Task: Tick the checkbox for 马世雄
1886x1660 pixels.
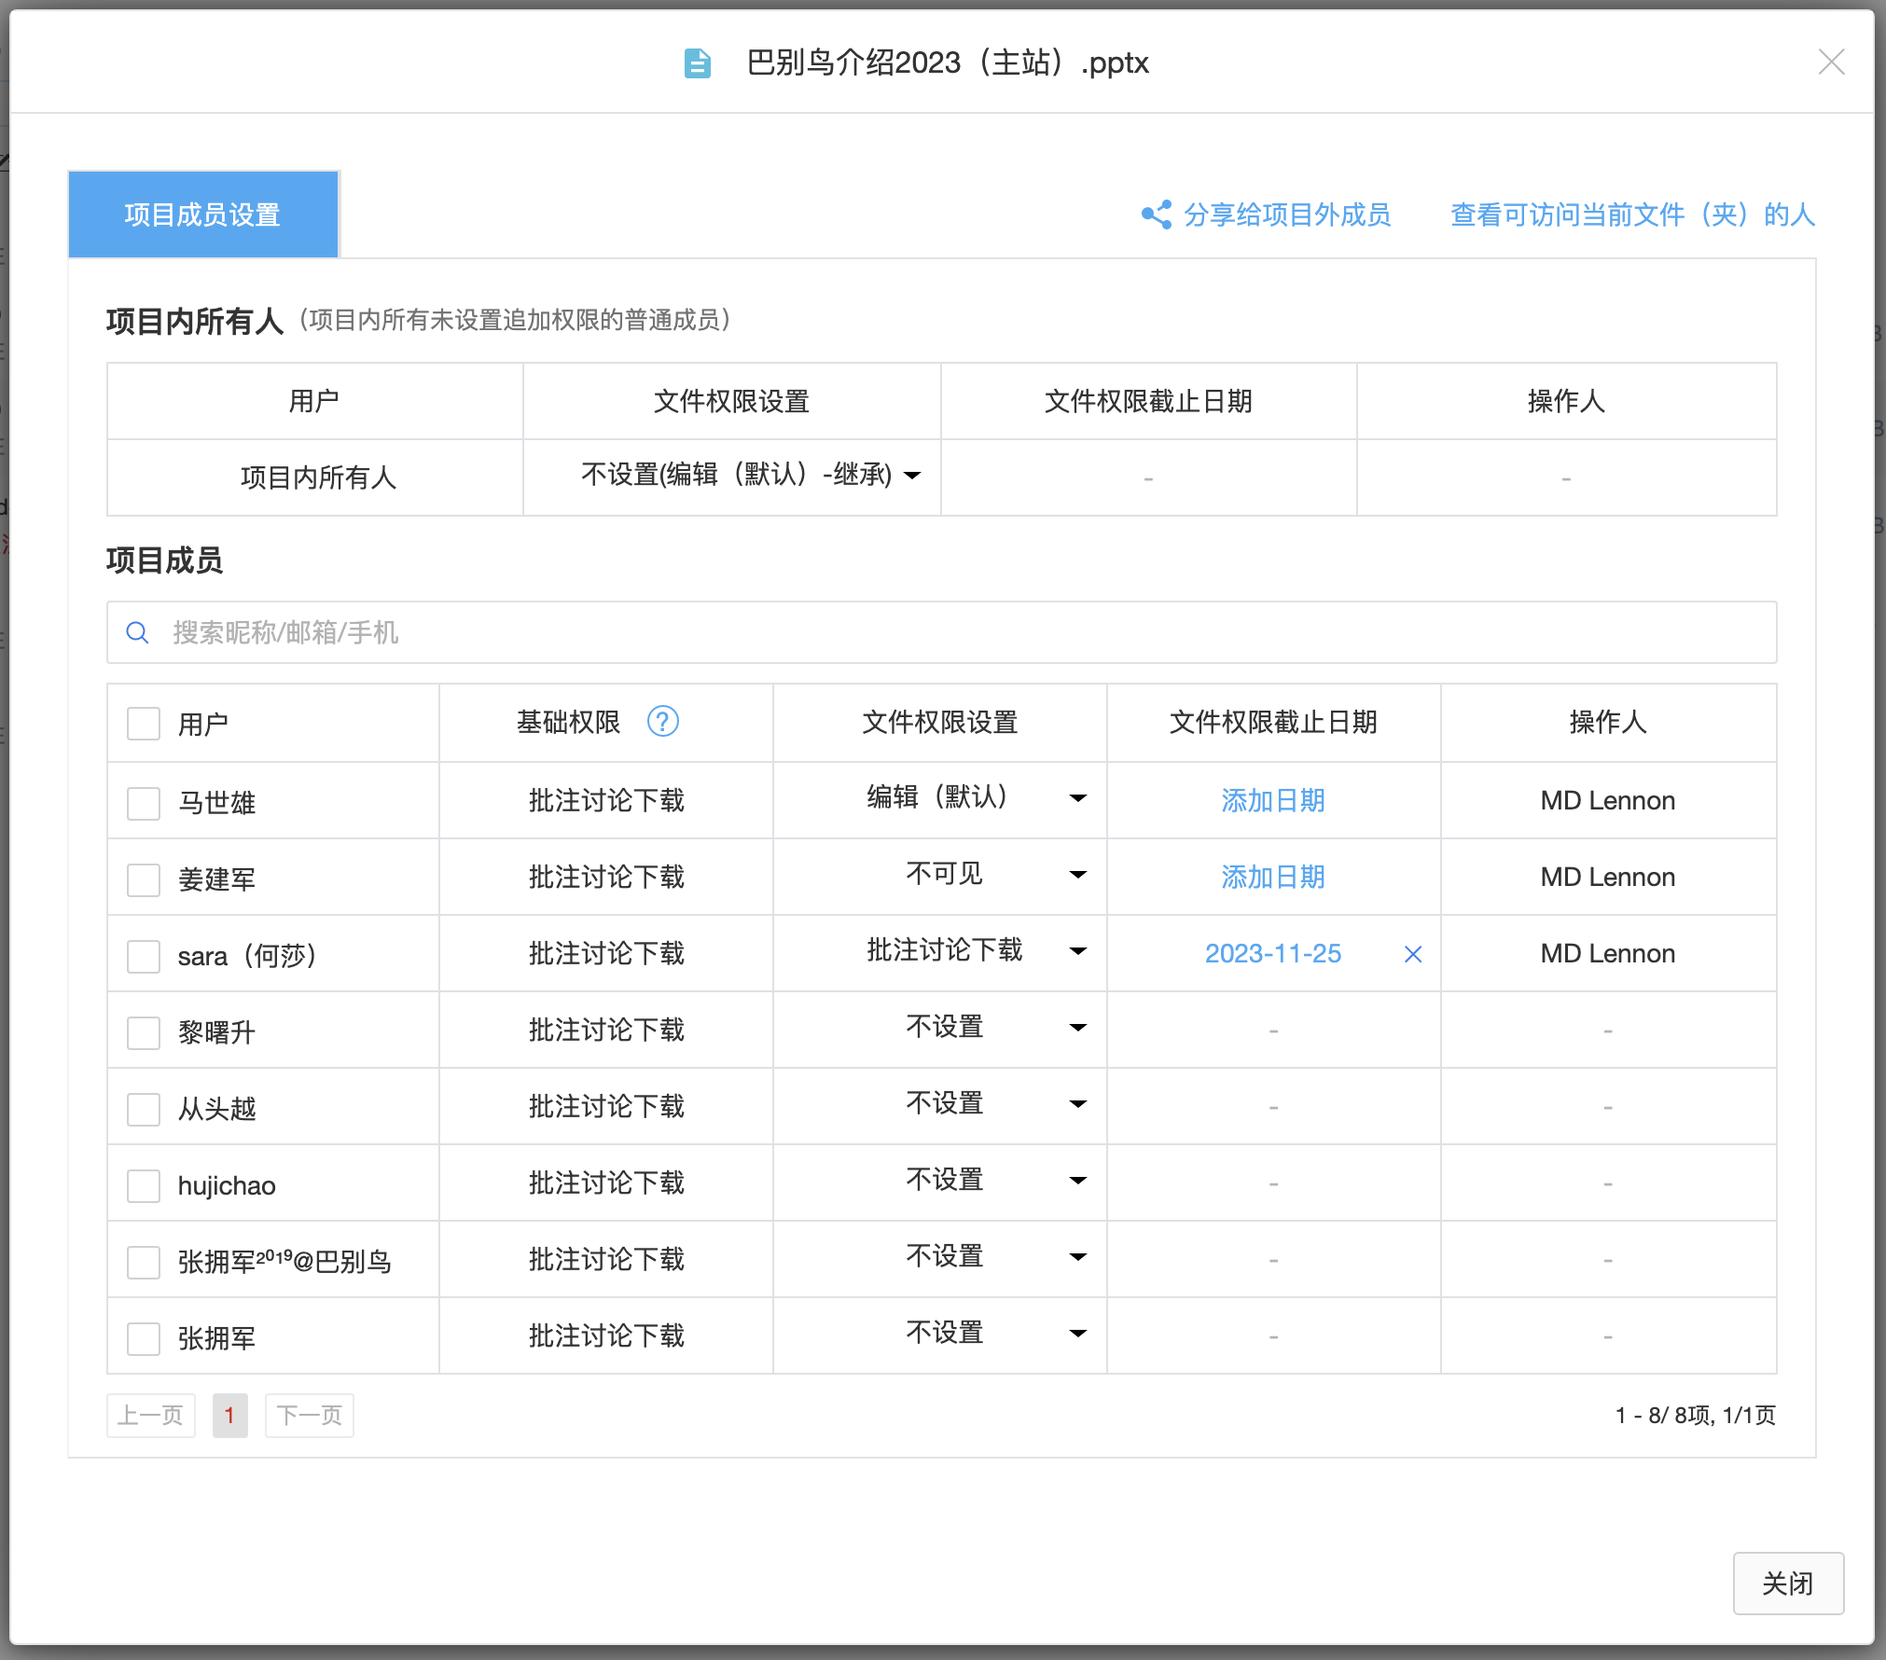Action: (144, 803)
